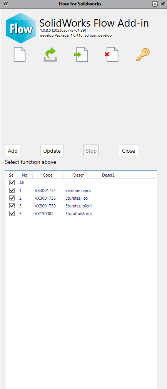Pin the Flow for Solidworks panel
The width and height of the screenshot is (167, 389).
click(162, 4)
